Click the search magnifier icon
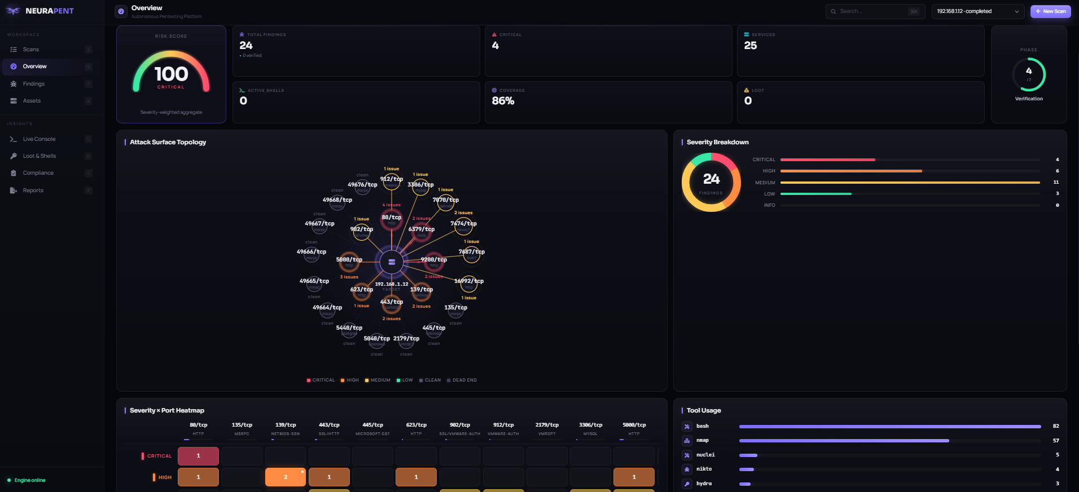The width and height of the screenshot is (1079, 492). (834, 11)
